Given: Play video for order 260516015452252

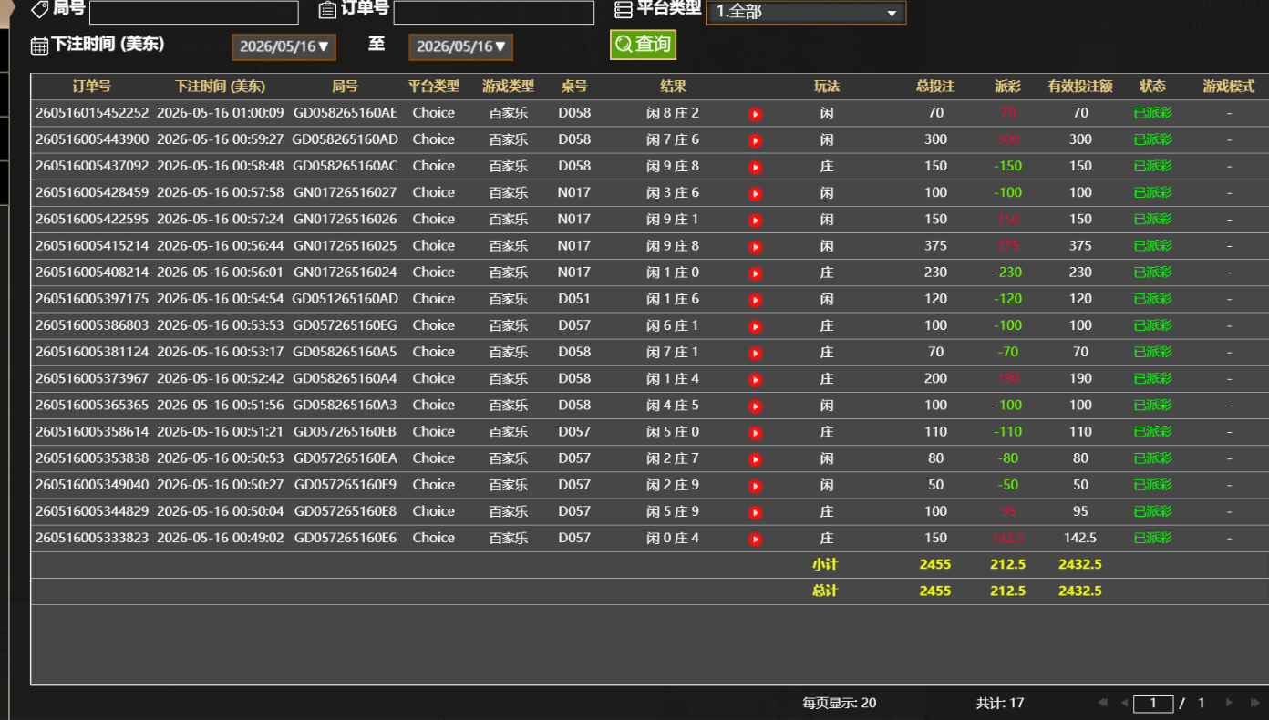Looking at the screenshot, I should 755,114.
